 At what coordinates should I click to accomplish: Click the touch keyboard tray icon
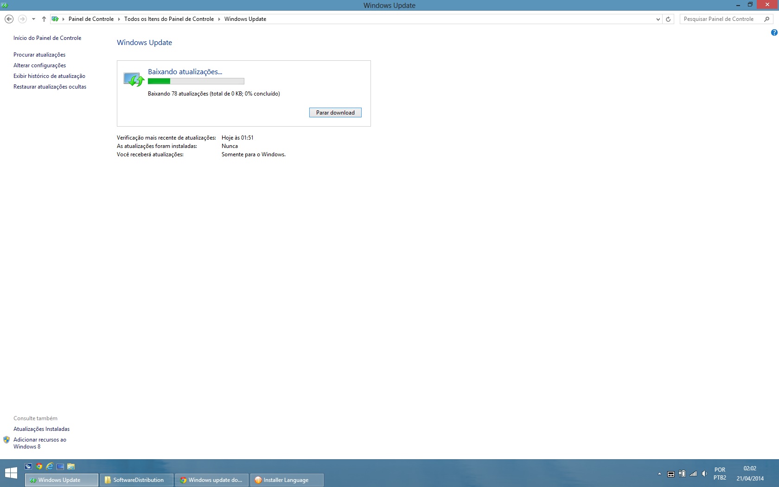click(671, 474)
